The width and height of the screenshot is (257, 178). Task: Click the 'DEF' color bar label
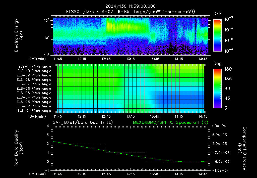click(x=218, y=14)
